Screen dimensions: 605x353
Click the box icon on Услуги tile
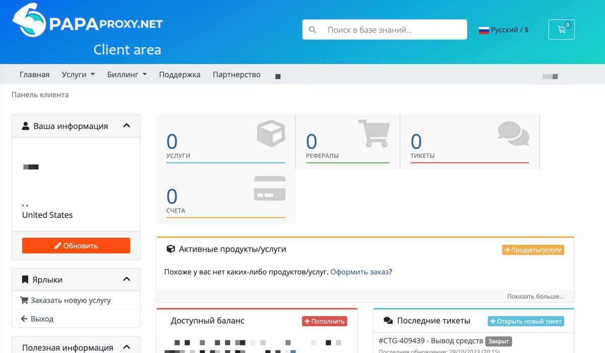pyautogui.click(x=271, y=133)
